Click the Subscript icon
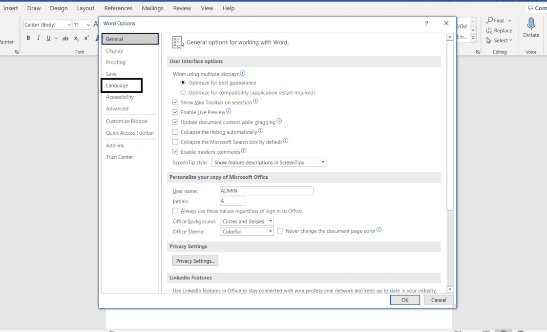The image size is (547, 332). 76,39
